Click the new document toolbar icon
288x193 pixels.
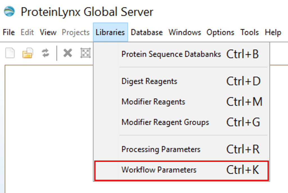click(x=10, y=53)
